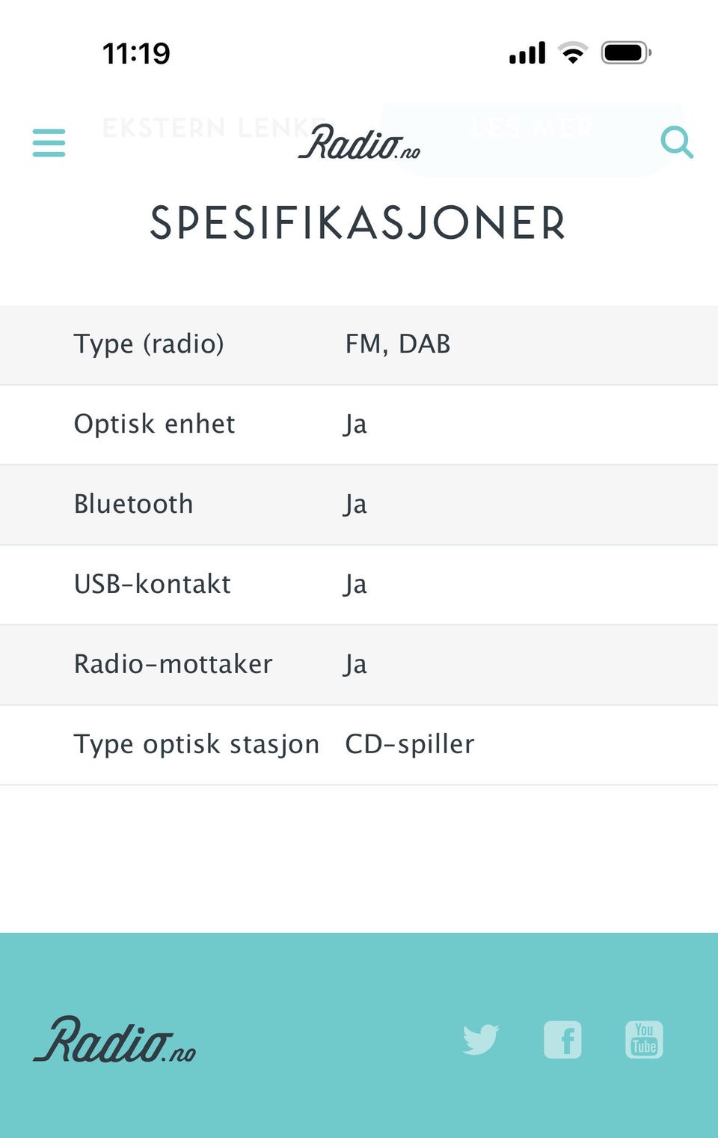The height and width of the screenshot is (1138, 718).
Task: Select the Spesifikasjoner heading
Action: [358, 224]
